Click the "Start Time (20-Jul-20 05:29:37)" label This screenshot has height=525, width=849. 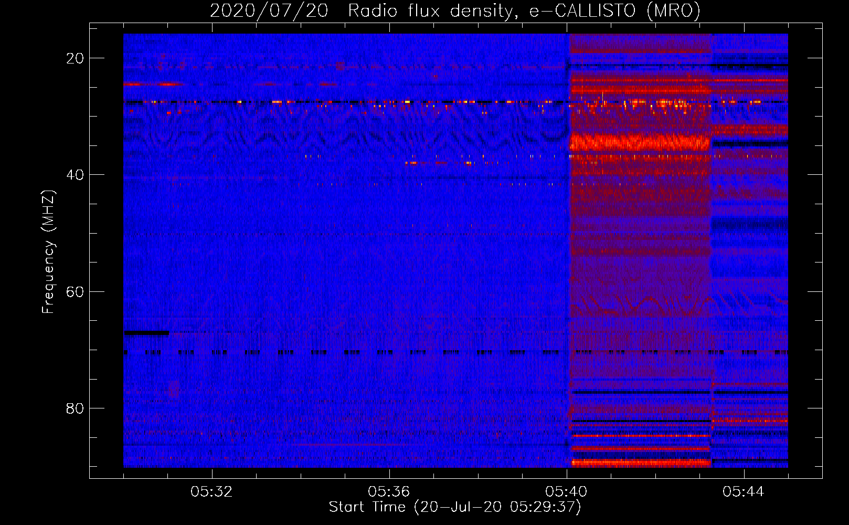tap(455, 507)
